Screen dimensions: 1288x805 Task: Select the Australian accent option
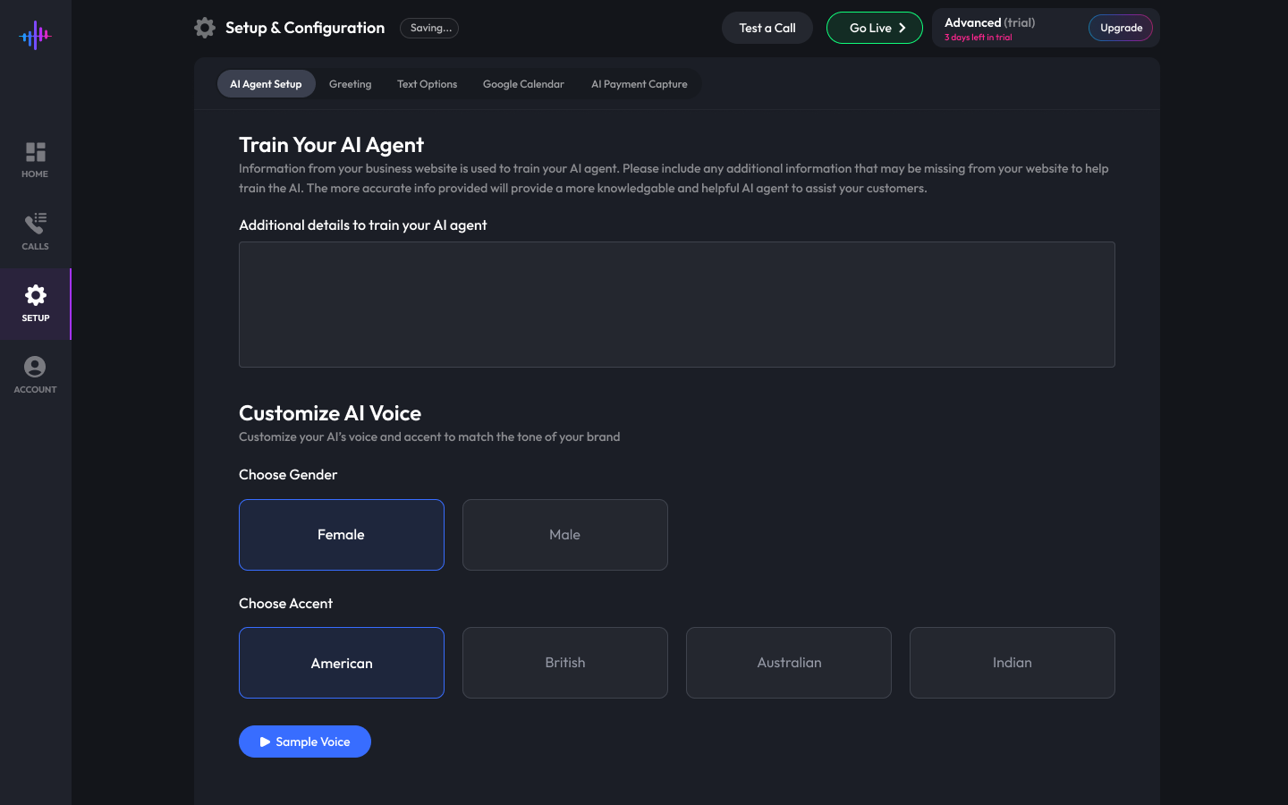[x=788, y=663]
